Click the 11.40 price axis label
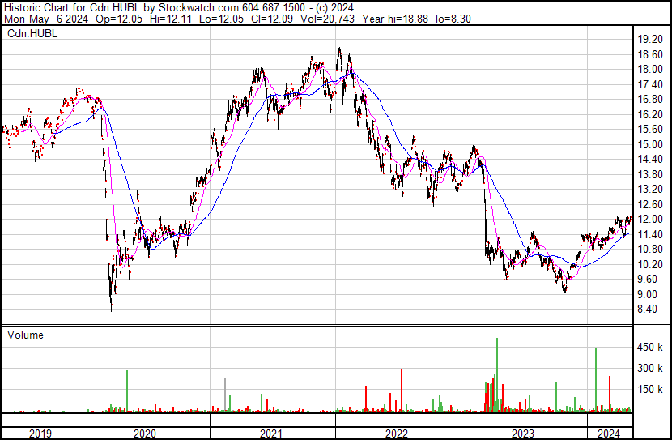 [650, 234]
